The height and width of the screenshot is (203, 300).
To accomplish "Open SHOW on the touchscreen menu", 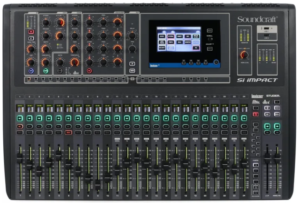I will (x=162, y=36).
